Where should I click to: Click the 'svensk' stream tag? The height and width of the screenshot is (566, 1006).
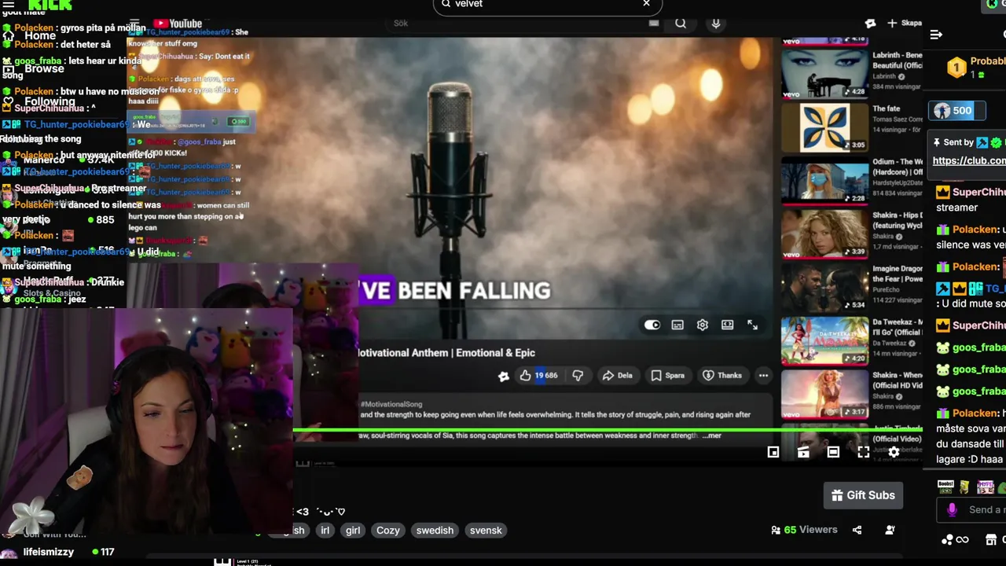[486, 531]
